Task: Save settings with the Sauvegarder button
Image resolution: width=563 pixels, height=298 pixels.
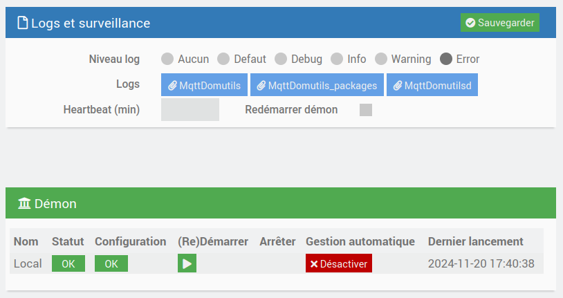Action: (x=500, y=23)
